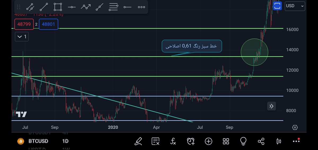
Task: Tap the red sell price 48799
Action: (x=24, y=24)
